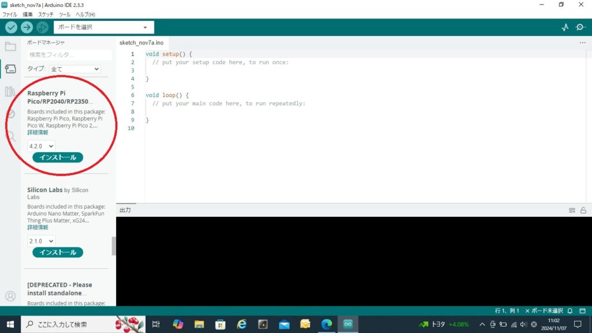592x333 pixels.
Task: Click the Boards Manager list scrollbar thumb
Action: tap(114, 246)
